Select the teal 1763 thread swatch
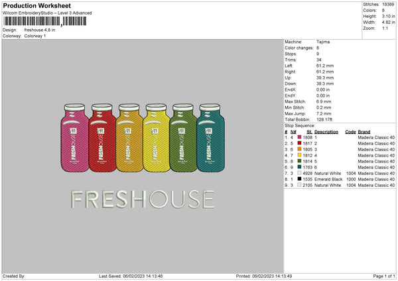This screenshot has height=281, width=398. click(299, 167)
